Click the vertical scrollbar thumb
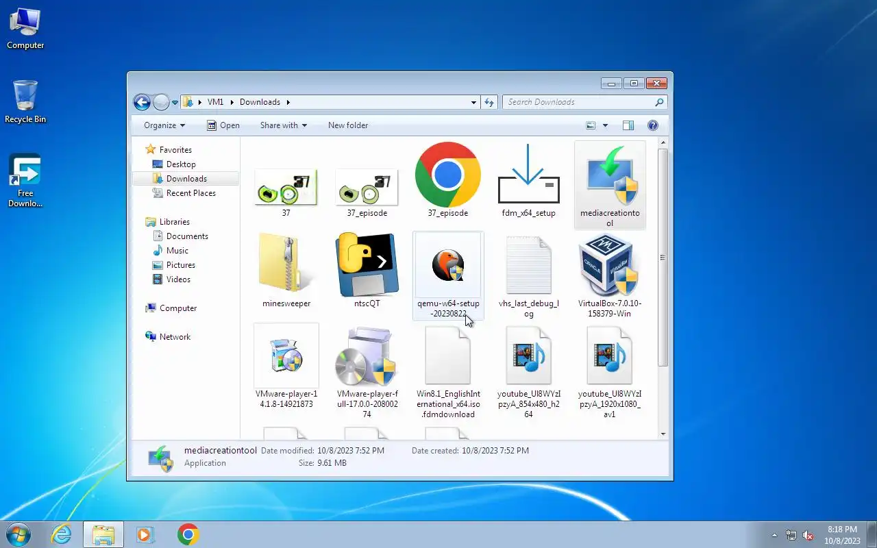The width and height of the screenshot is (877, 548). (663, 257)
